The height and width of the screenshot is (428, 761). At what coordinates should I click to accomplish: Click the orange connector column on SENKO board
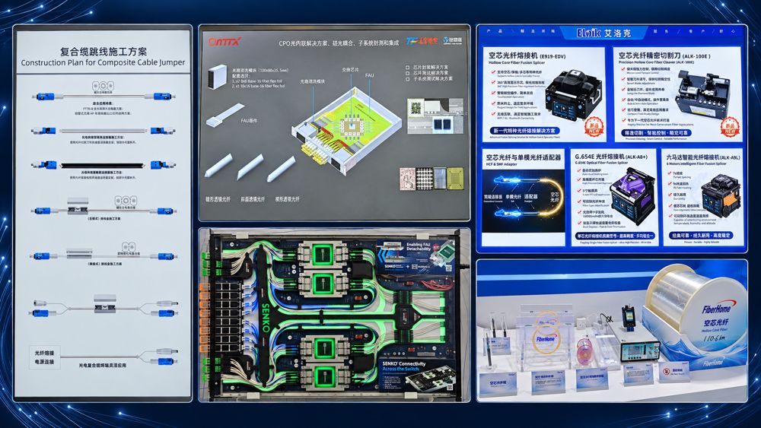204,319
